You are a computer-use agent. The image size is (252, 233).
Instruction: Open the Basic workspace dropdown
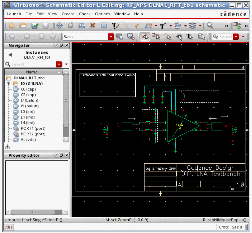[111, 37]
